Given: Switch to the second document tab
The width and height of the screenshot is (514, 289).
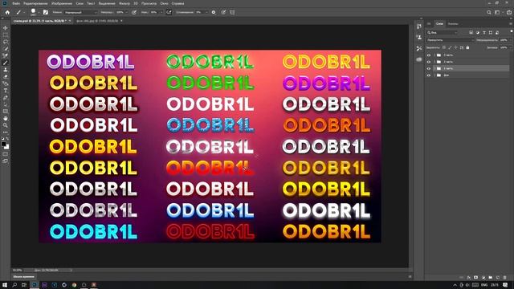Looking at the screenshot, I should tap(97, 21).
